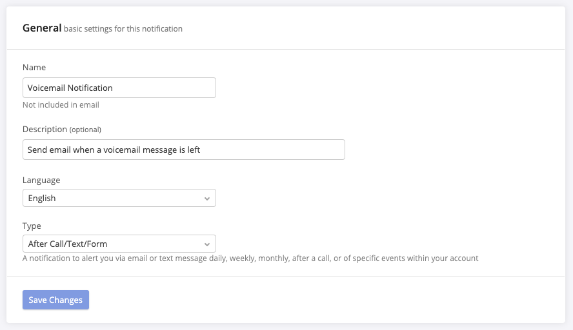573x330 pixels.
Task: Expand the Type dropdown set to After Call/Text/Form
Action: click(119, 244)
